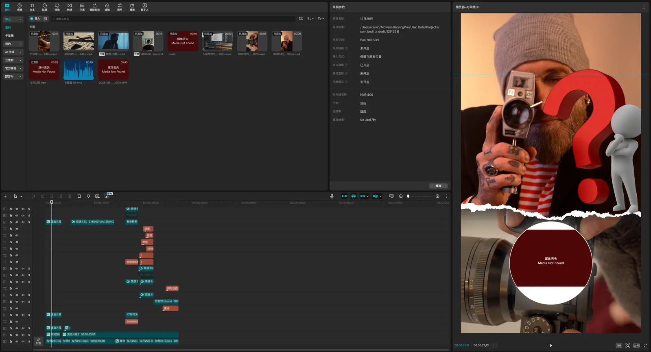Screen dimensions: 651x352
Task: Click the undo arrow in timeline toolbar
Action: click(33, 196)
